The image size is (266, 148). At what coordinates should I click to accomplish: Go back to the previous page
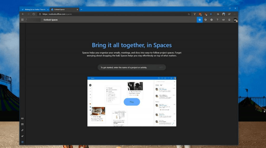coord(23,14)
